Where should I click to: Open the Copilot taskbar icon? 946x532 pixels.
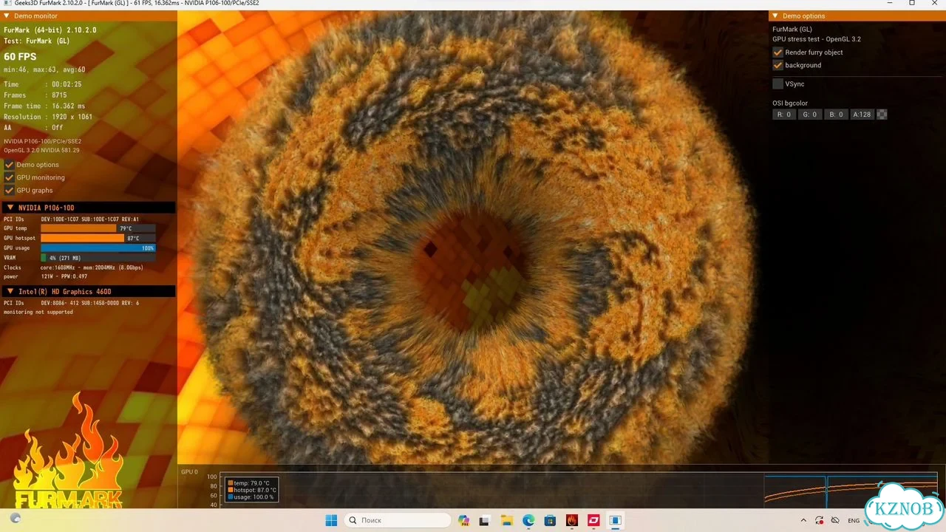463,520
